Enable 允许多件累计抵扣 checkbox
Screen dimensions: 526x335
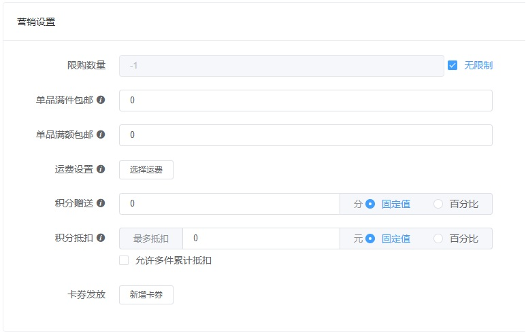click(x=124, y=260)
